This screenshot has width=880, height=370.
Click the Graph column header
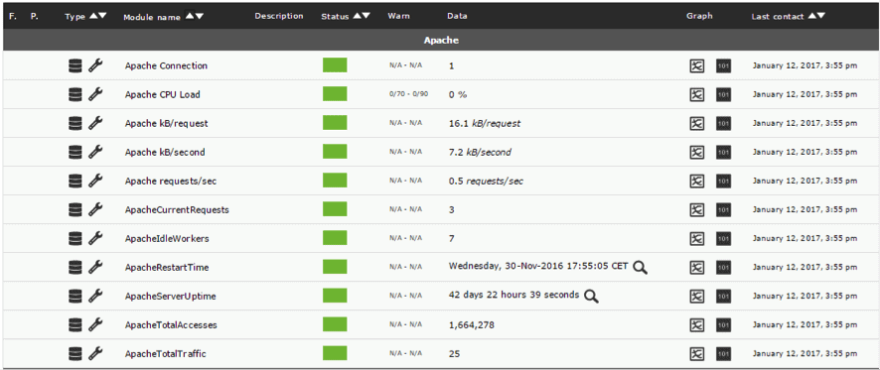(699, 16)
